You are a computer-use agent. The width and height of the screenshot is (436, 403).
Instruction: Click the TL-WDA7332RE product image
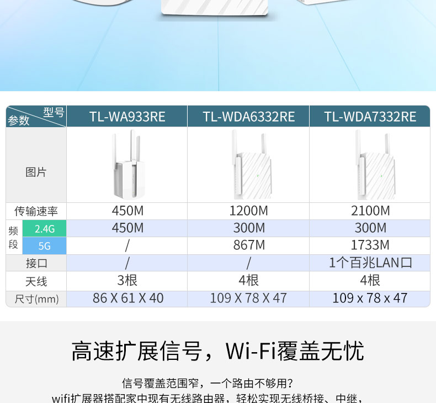tap(375, 165)
